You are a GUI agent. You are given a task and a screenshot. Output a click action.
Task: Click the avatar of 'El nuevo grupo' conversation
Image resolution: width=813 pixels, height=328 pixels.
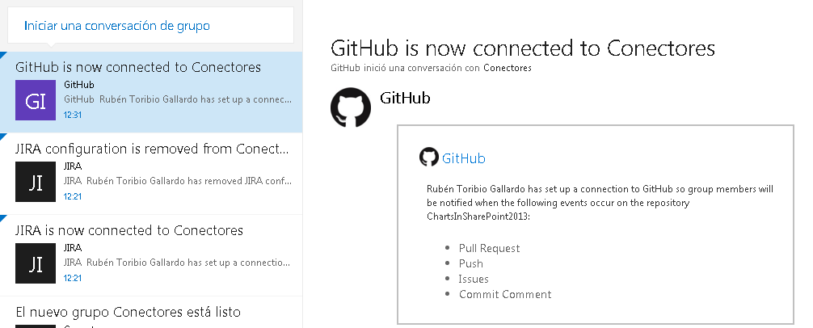[x=36, y=325]
